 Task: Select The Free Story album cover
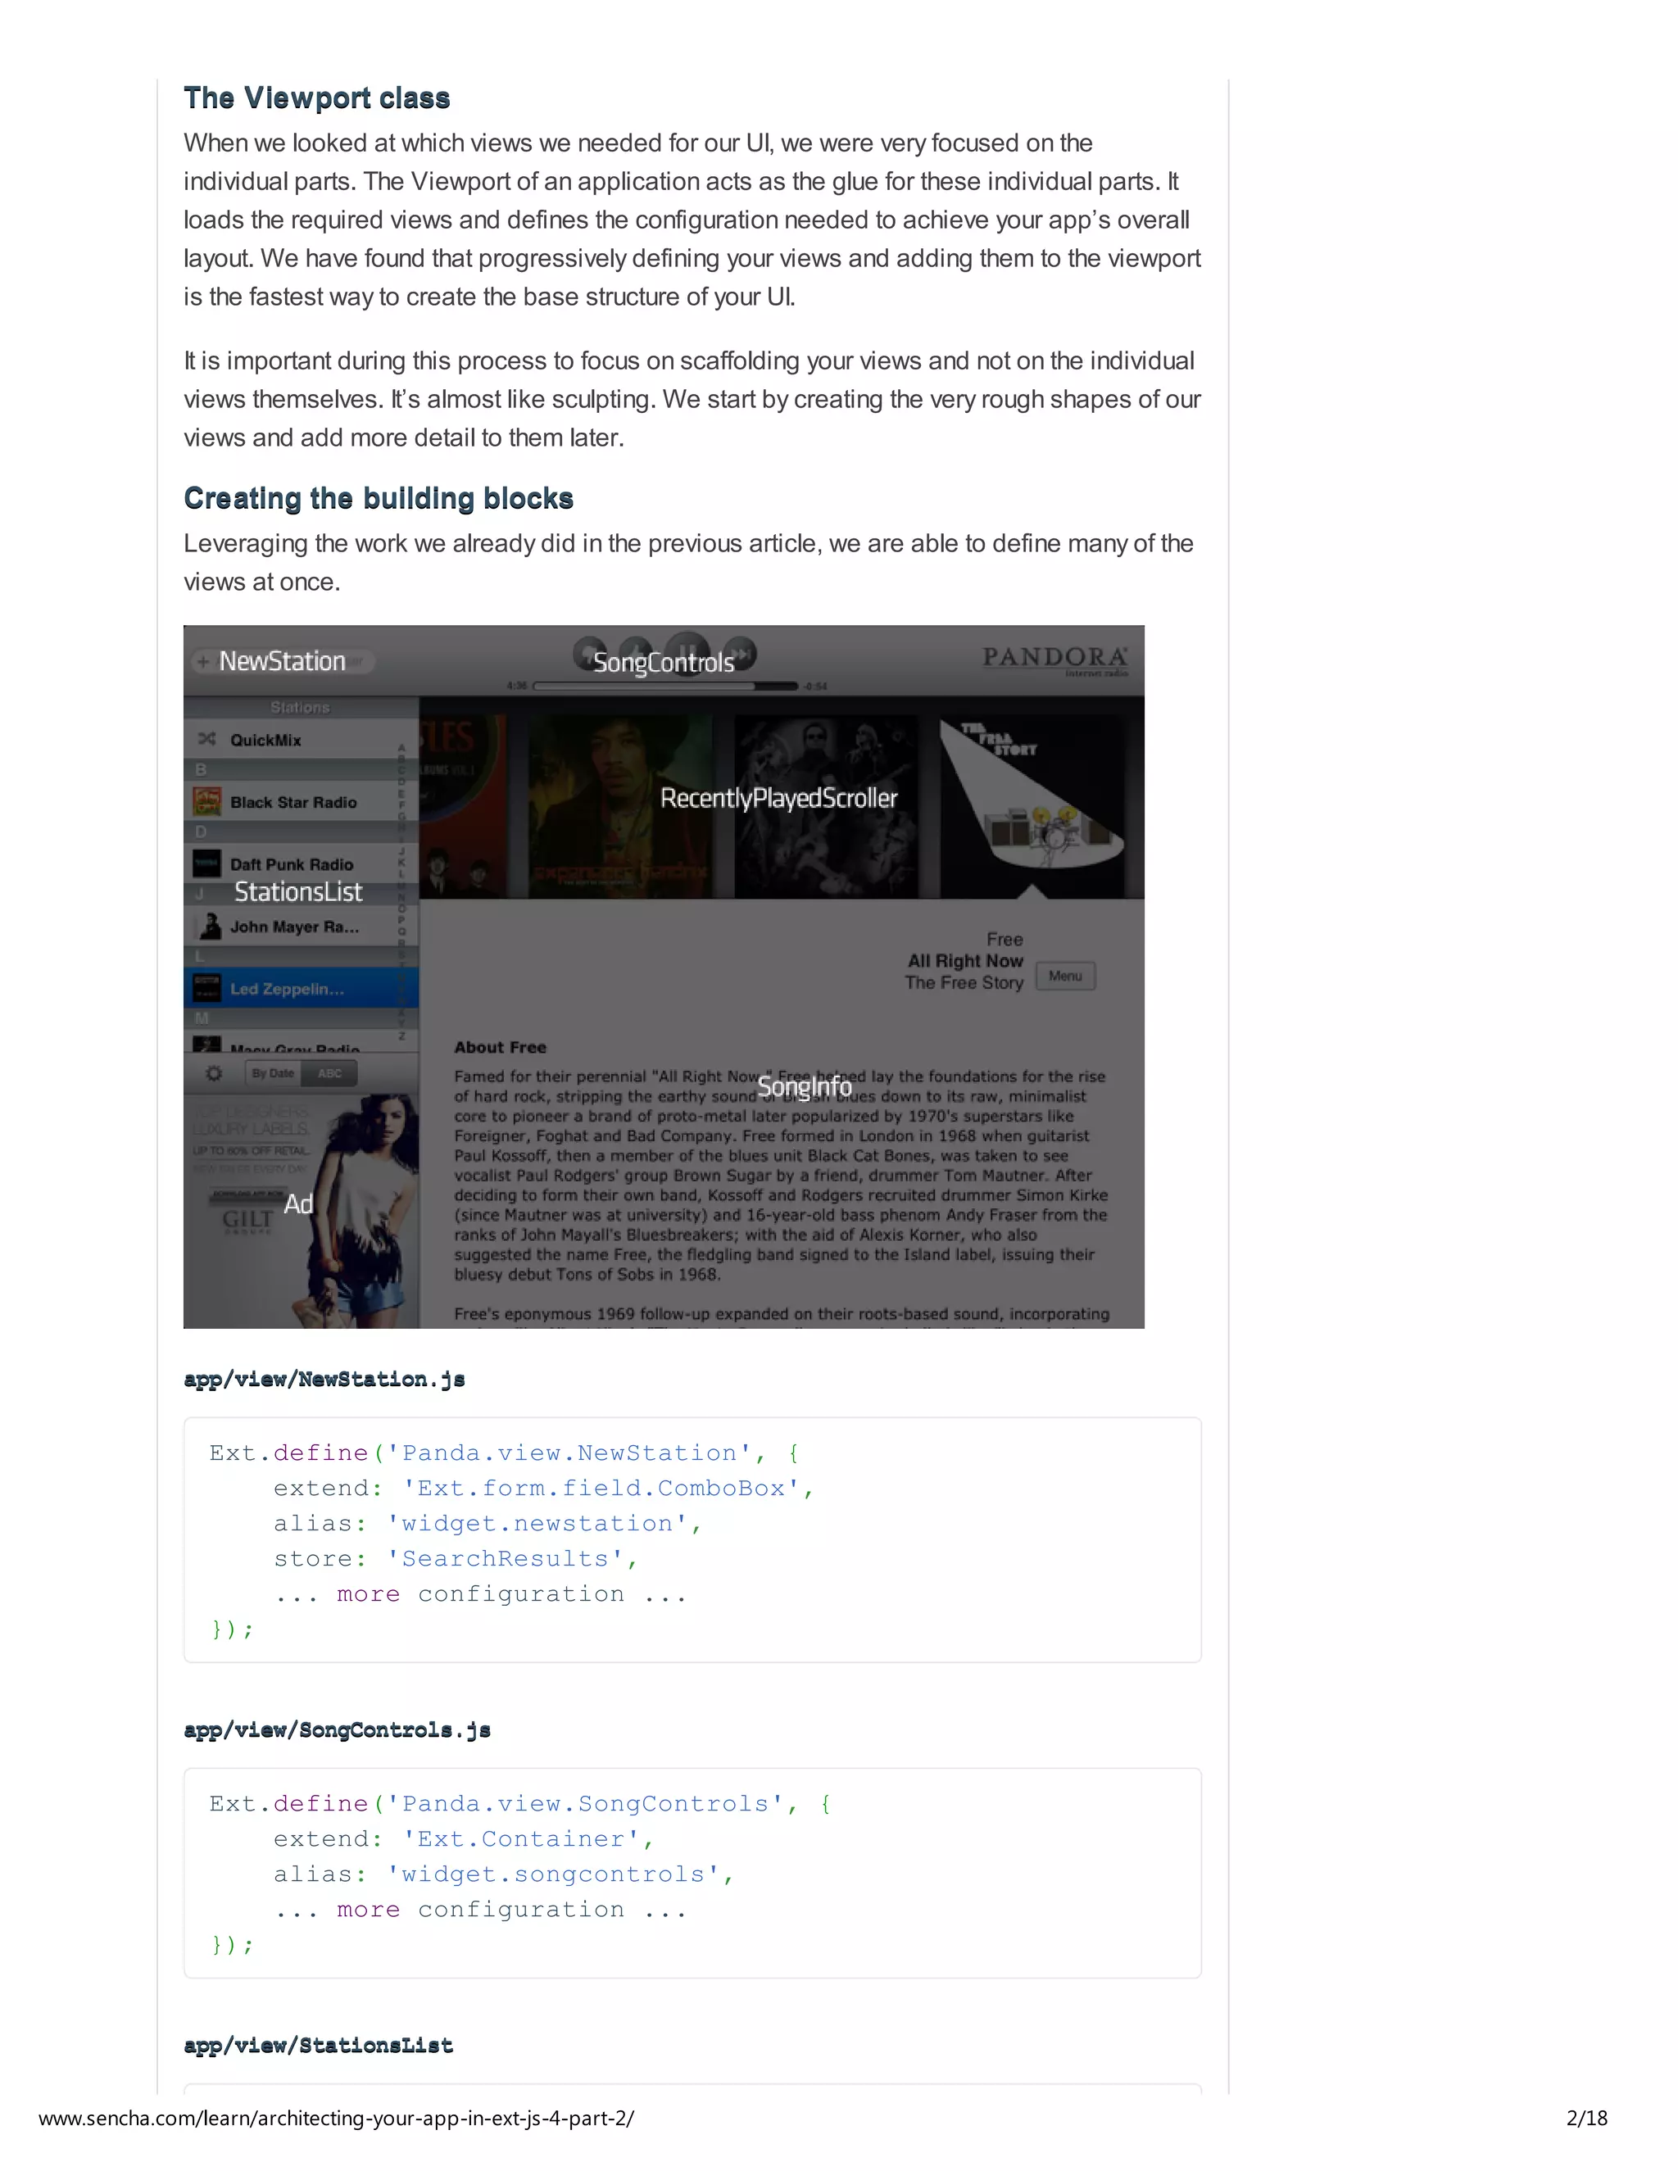[1034, 804]
